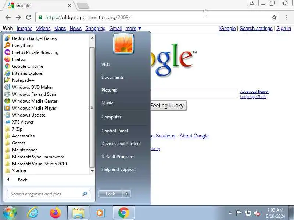Expand the Startup folder
Image resolution: width=294 pixels, height=220 pixels.
pos(19,171)
